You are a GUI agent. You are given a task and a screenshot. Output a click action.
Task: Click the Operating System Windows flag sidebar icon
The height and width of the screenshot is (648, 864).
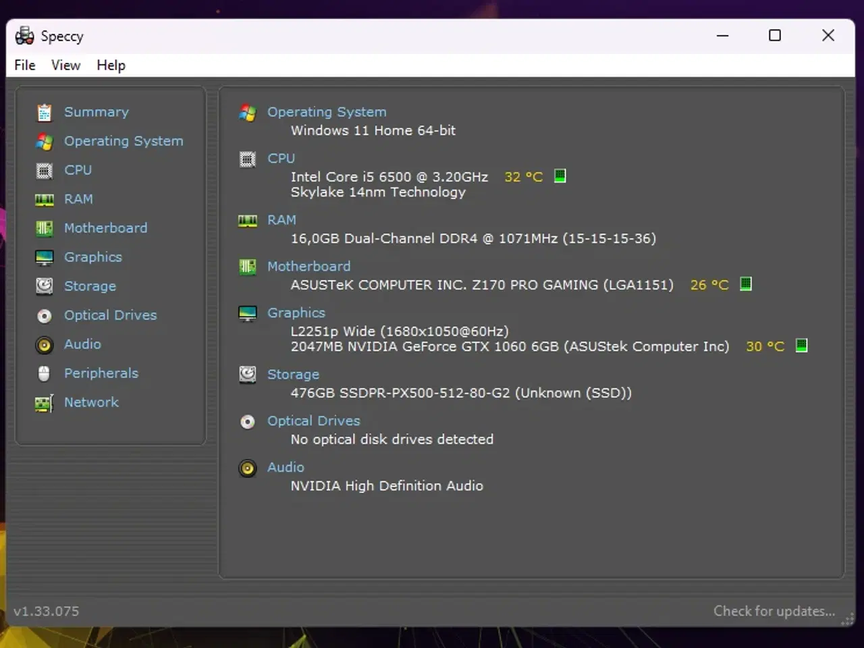tap(45, 141)
